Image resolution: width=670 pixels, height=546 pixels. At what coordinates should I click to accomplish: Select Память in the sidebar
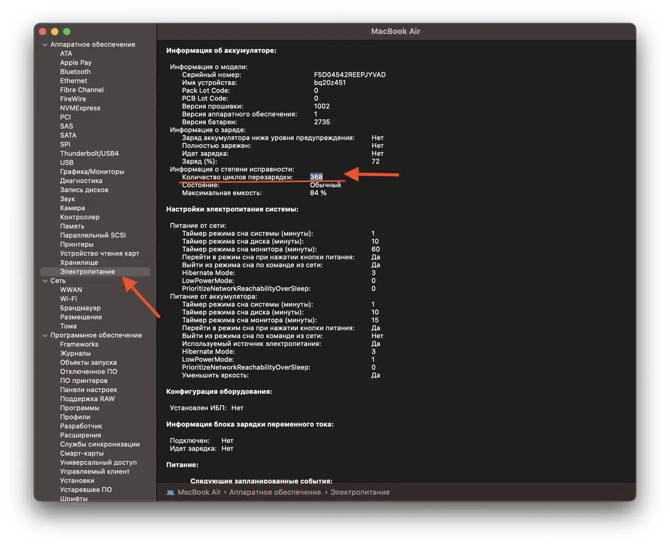point(72,226)
